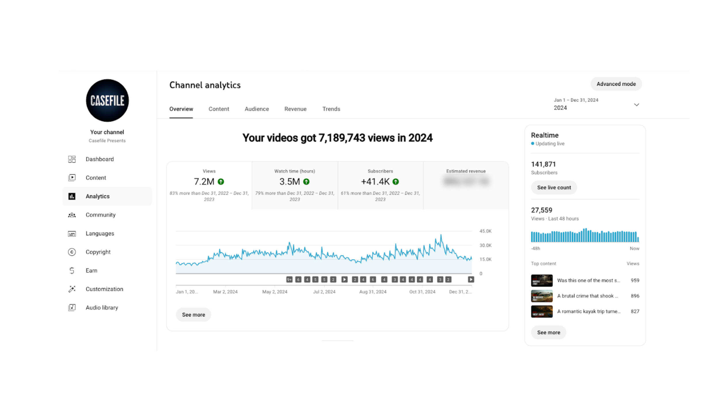Select the Trends tab
This screenshot has width=719, height=404.
click(x=331, y=109)
